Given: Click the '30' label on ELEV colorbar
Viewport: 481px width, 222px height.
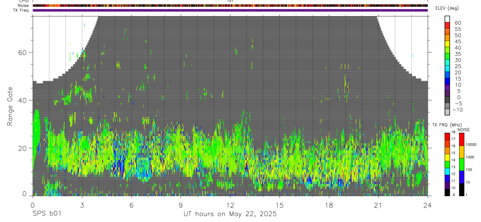Looking at the screenshot, I should tap(458, 60).
